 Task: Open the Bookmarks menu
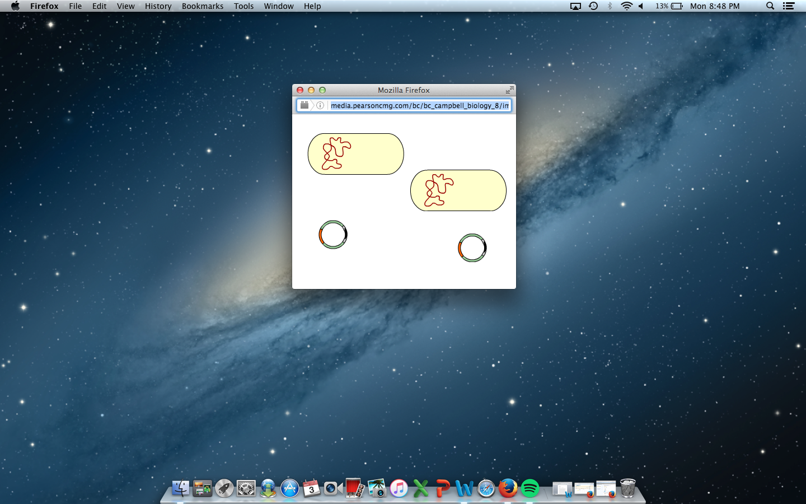pos(203,6)
